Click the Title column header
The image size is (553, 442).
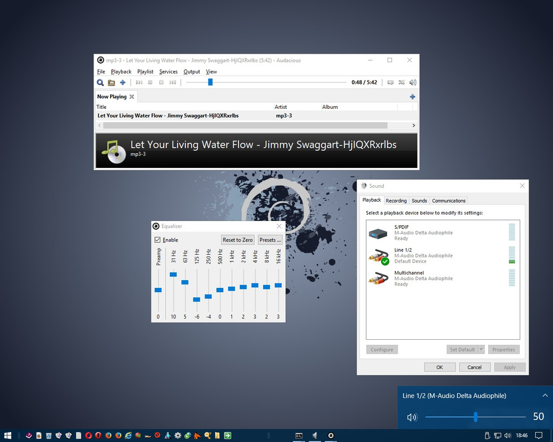(185, 107)
